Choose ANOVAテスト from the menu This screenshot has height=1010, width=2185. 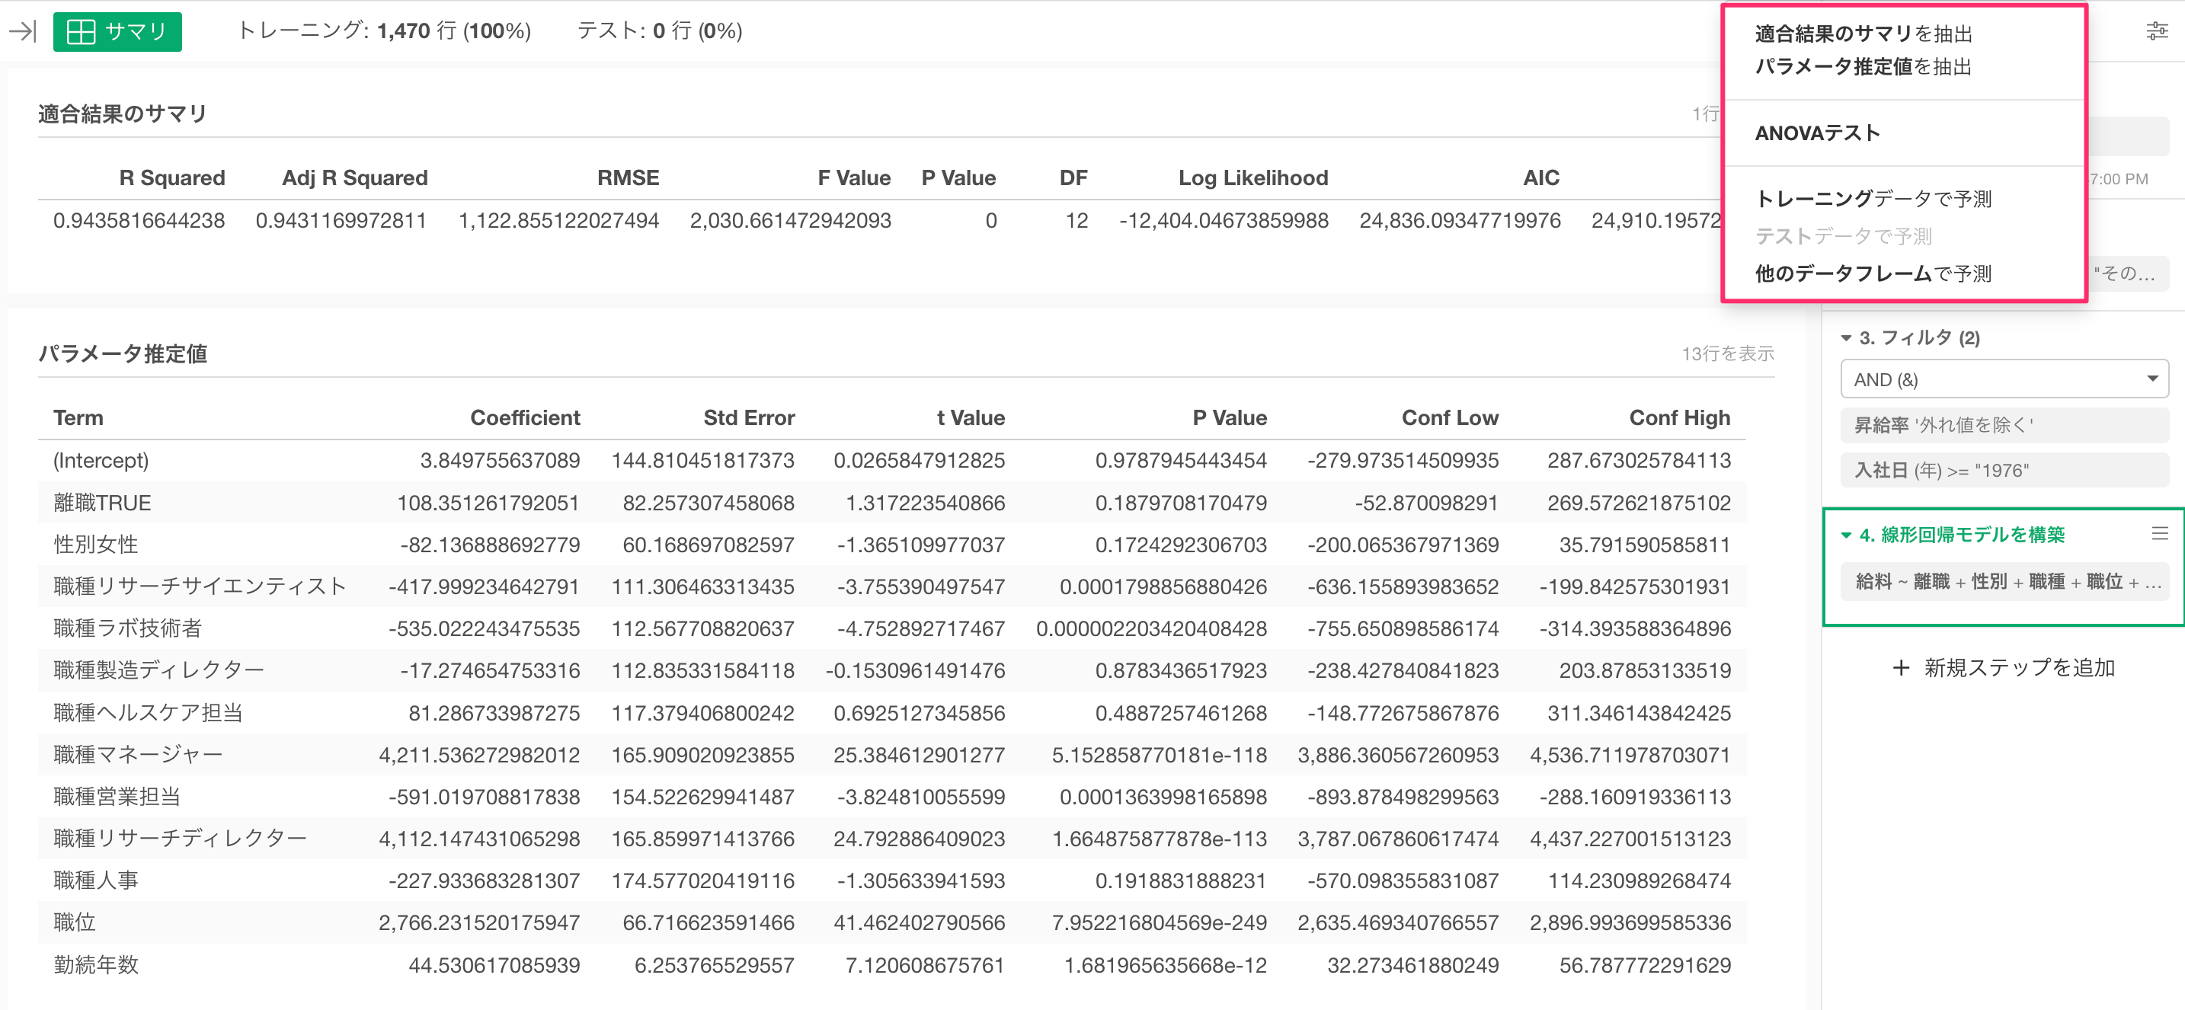[x=1817, y=133]
